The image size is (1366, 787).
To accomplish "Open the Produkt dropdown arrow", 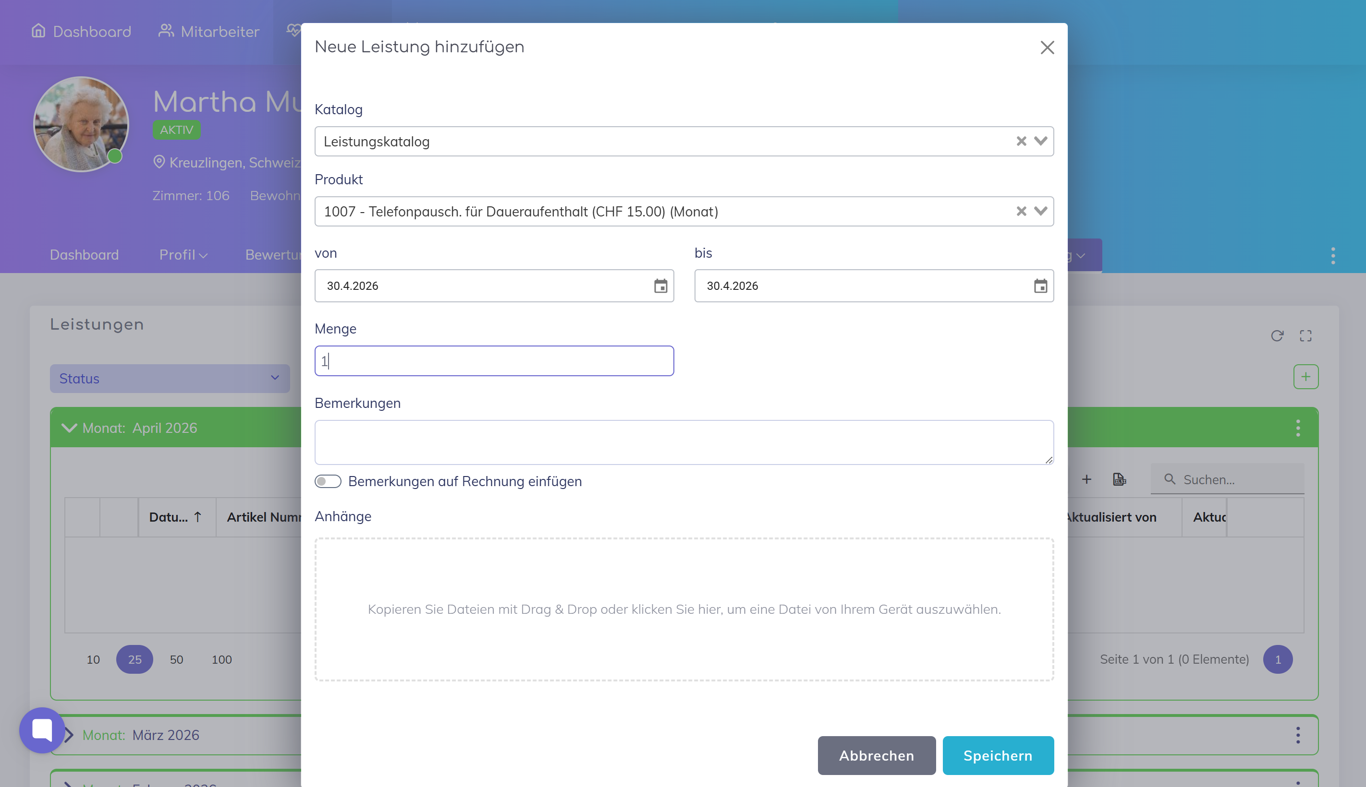I will [1040, 211].
